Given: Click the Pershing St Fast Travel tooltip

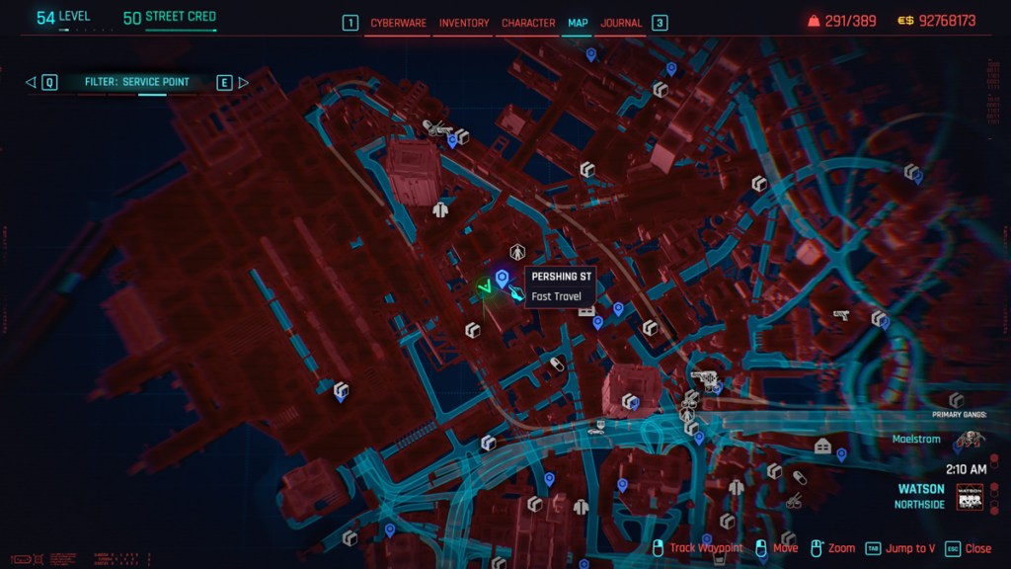Looking at the screenshot, I should (559, 286).
